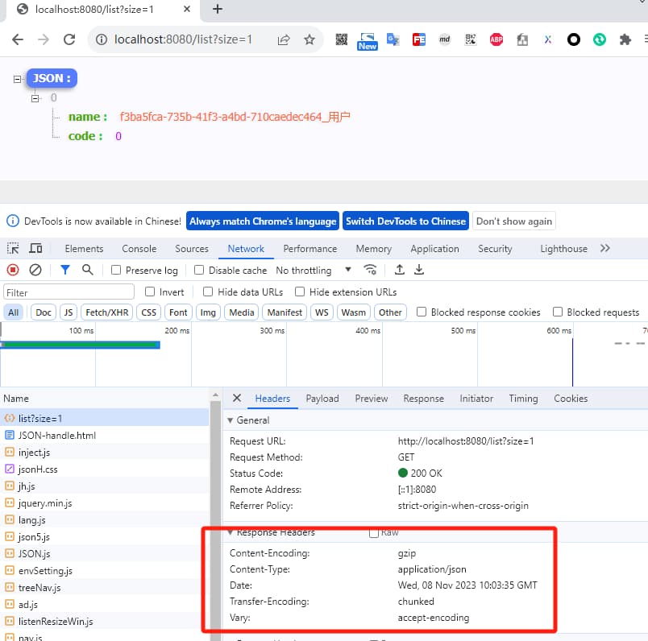Click the export HAR download icon
The width and height of the screenshot is (648, 641).
pyautogui.click(x=419, y=271)
